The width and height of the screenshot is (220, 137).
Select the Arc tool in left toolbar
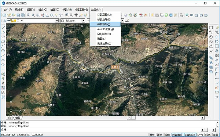[x=3, y=46]
